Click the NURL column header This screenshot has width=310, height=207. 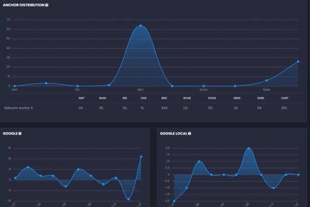[x=260, y=98]
